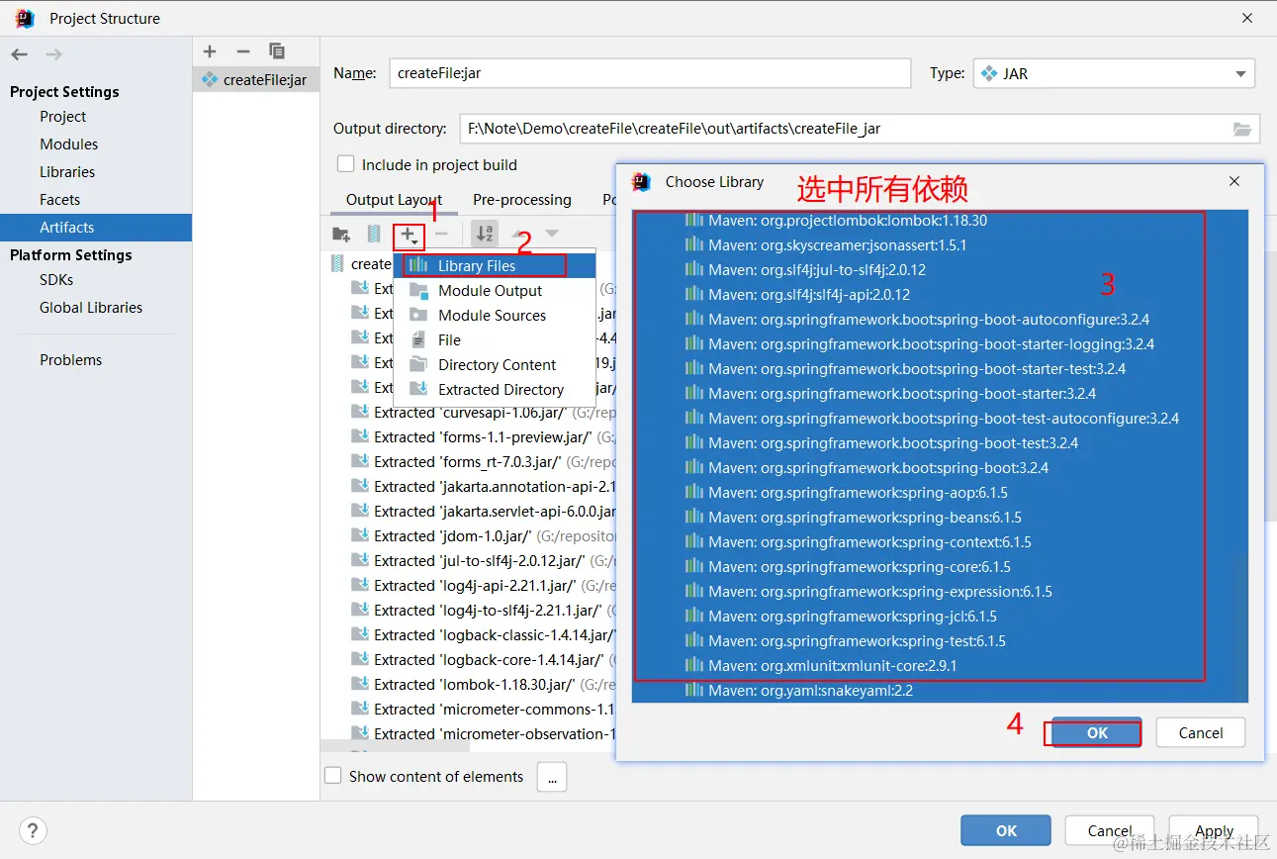Viewport: 1277px width, 859px height.
Task: Open the Type JAR dropdown
Action: [x=1114, y=73]
